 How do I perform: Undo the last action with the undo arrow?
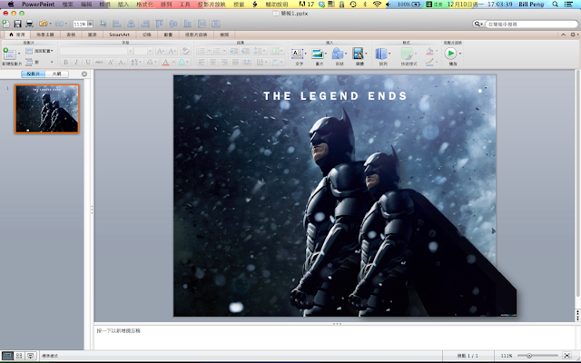[x=44, y=24]
